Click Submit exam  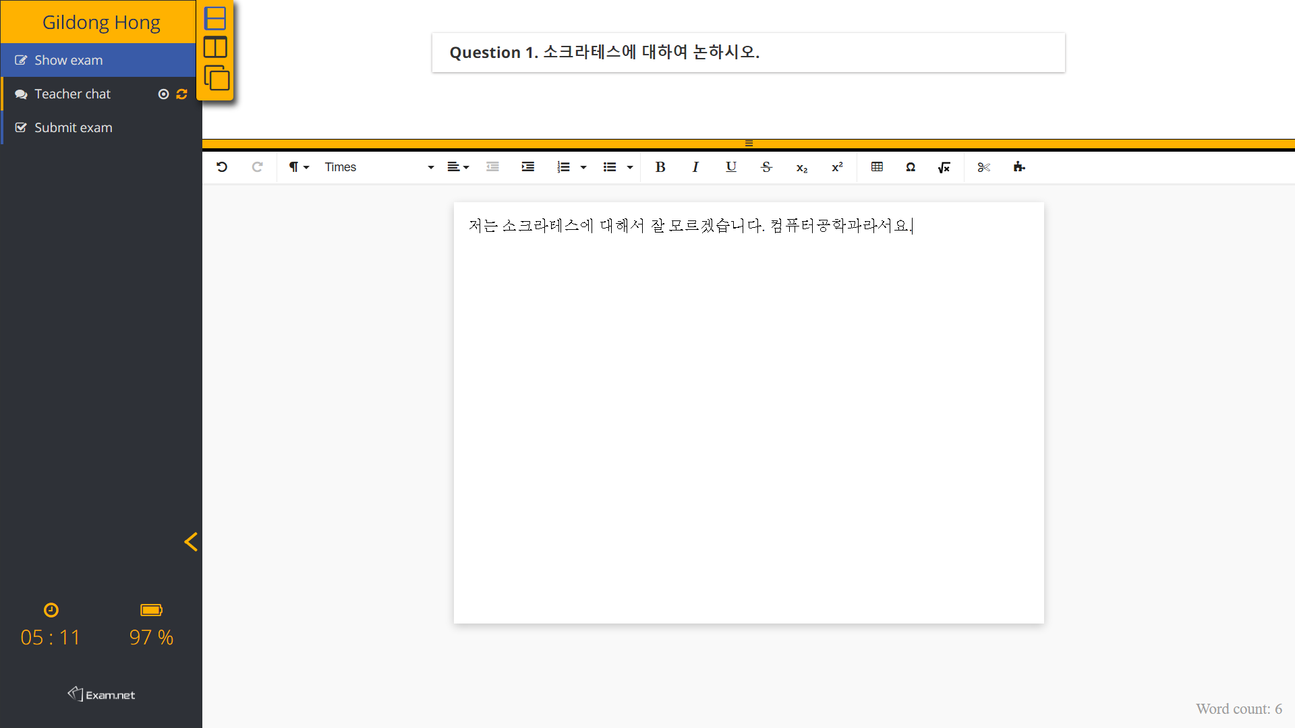click(x=74, y=128)
